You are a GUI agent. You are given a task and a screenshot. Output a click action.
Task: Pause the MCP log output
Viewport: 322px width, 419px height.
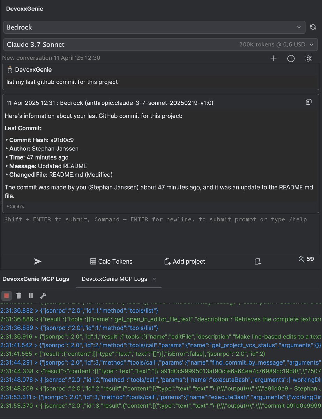(31, 296)
